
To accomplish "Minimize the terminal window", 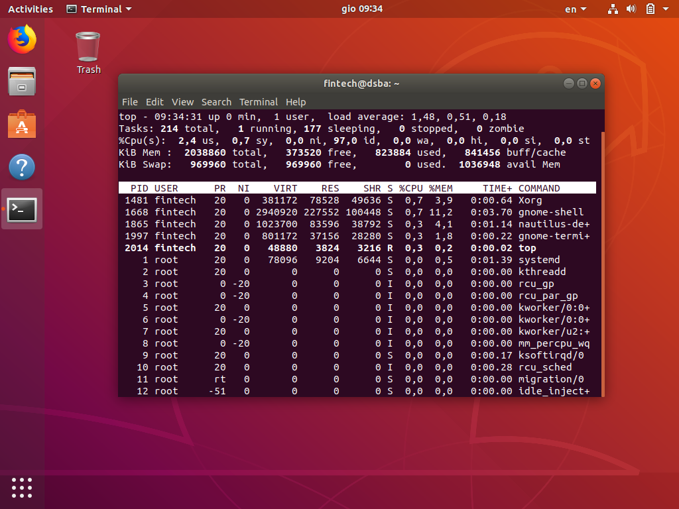I will tap(568, 84).
